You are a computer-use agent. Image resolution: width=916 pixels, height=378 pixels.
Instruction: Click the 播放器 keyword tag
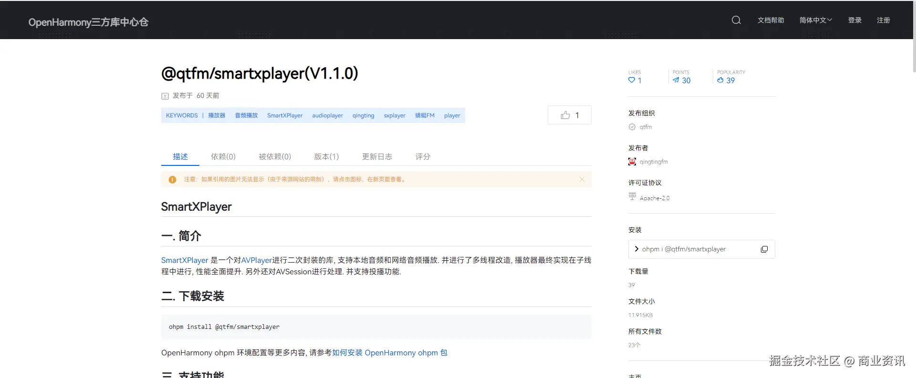(217, 115)
